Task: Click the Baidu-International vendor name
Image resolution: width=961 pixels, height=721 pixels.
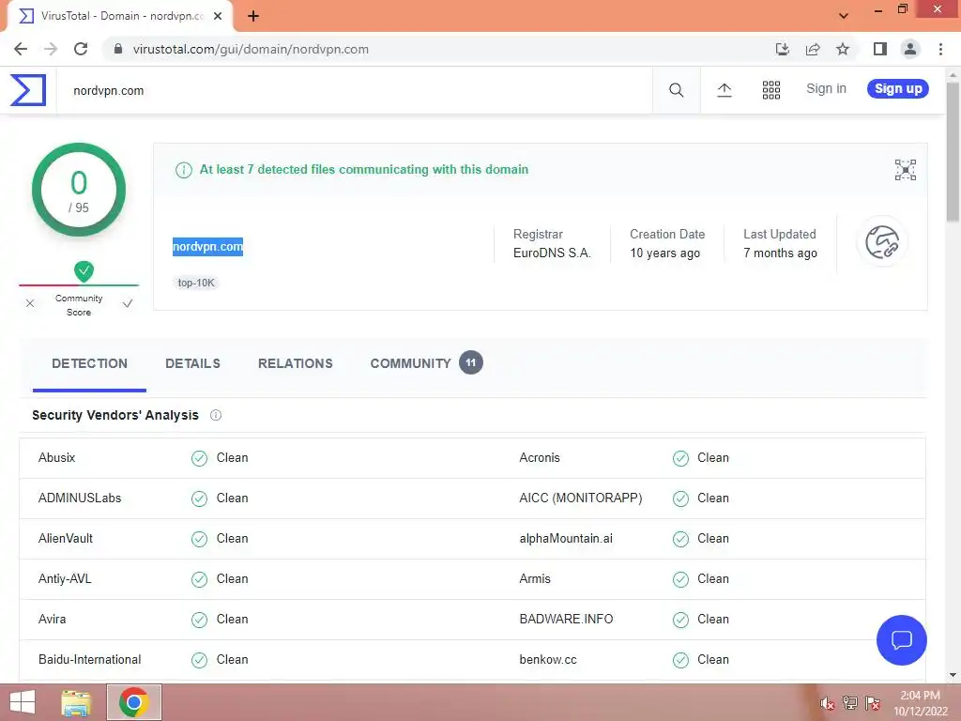Action: click(89, 660)
